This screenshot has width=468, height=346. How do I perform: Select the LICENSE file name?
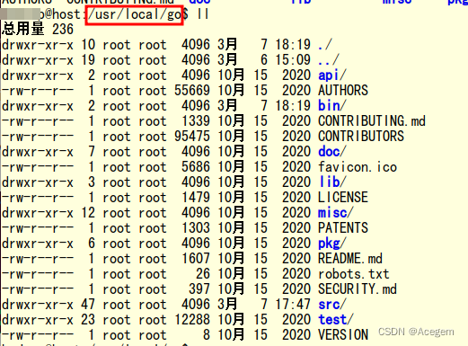(x=343, y=198)
